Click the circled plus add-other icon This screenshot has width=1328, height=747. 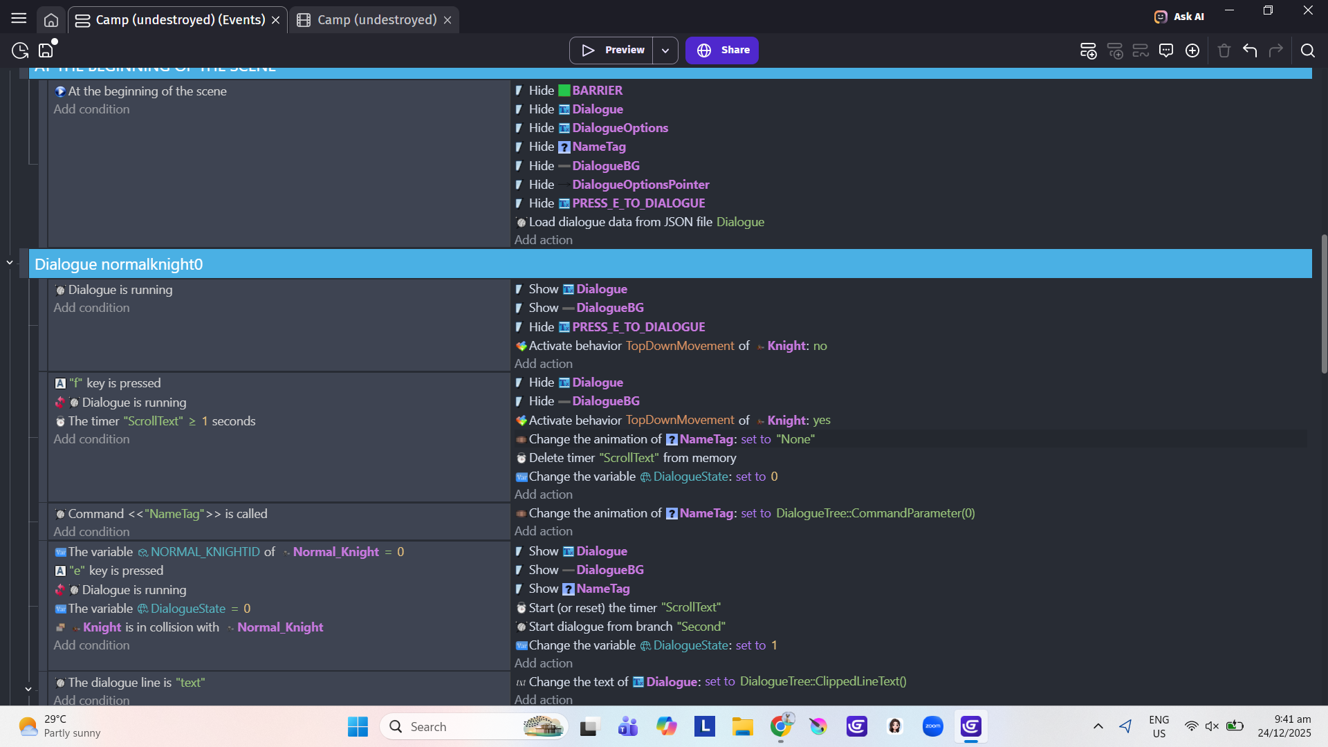1192,50
